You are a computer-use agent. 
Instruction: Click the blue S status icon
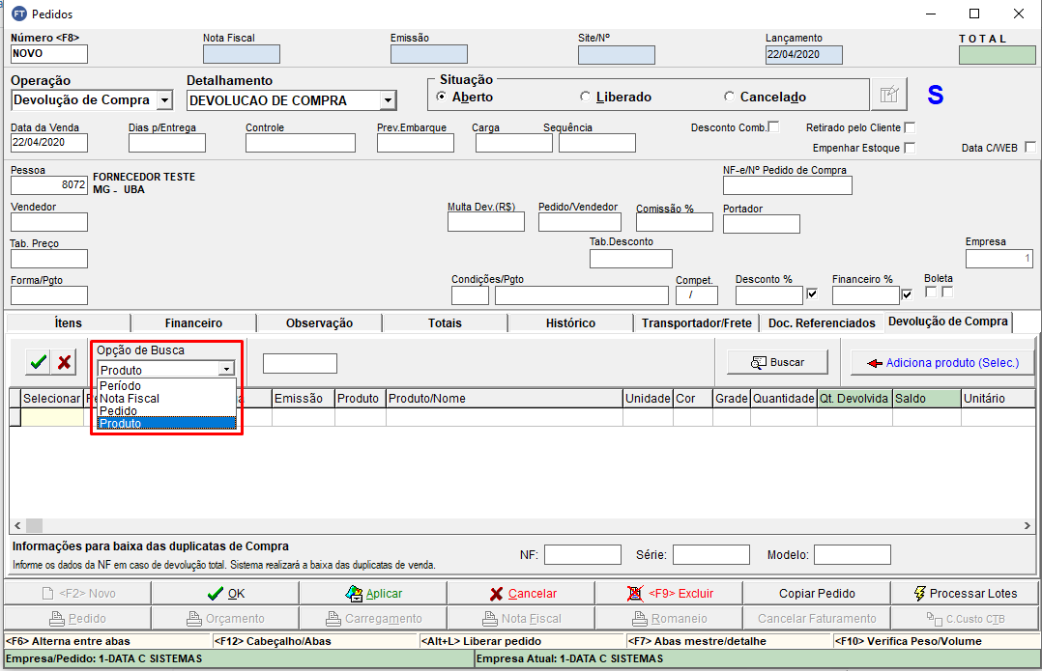[935, 96]
